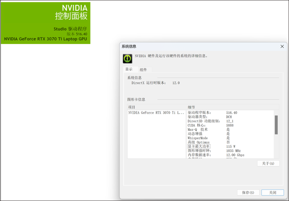Click the 1035 MHz clock value
Screen dimensions: 289x201
(x=233, y=151)
